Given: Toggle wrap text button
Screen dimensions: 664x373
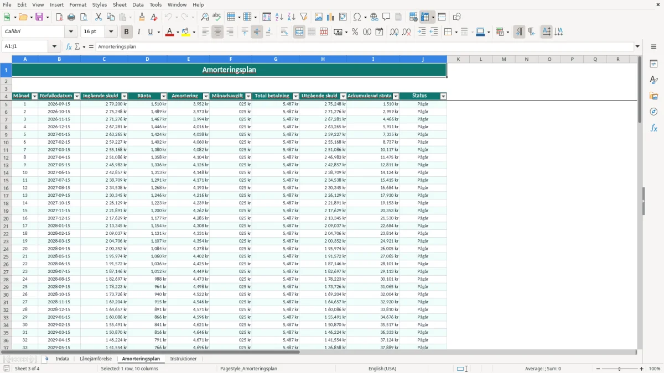Looking at the screenshot, I should click(x=284, y=32).
